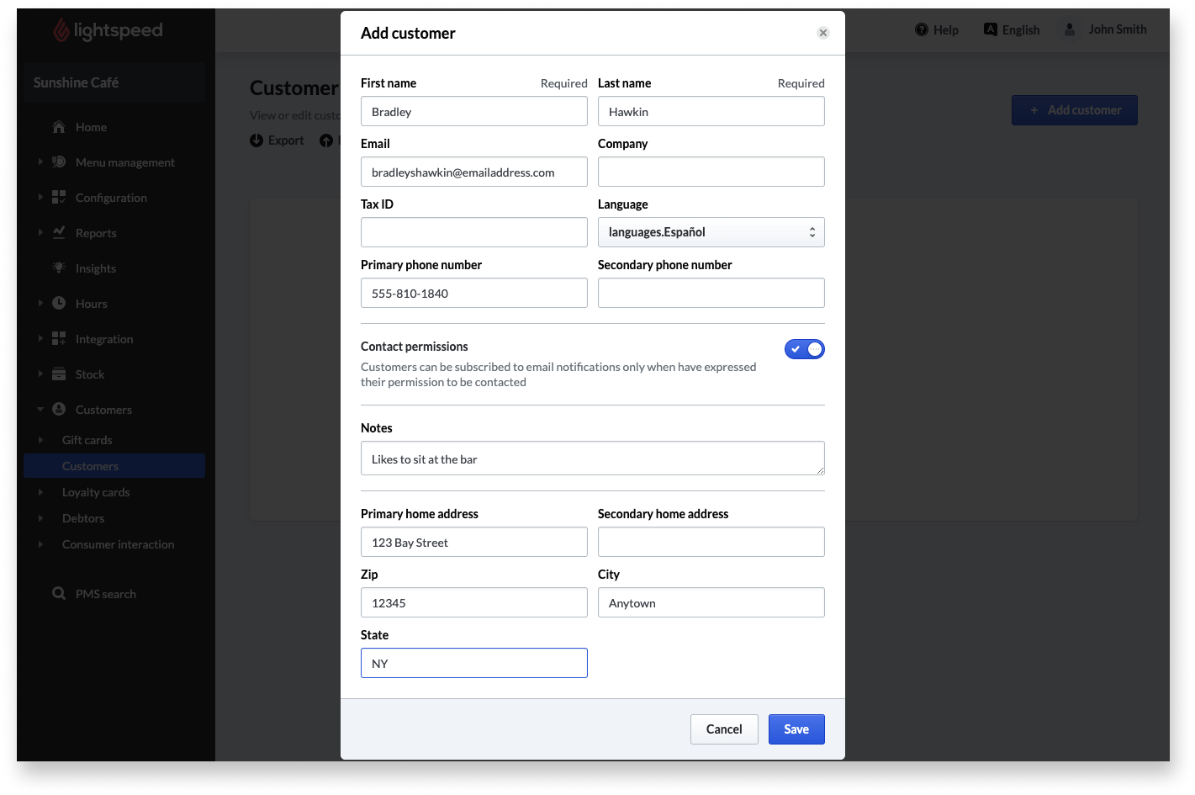Viewport: 1195px width, 795px height.
Task: Click the PMS search magnifier icon
Action: click(59, 593)
